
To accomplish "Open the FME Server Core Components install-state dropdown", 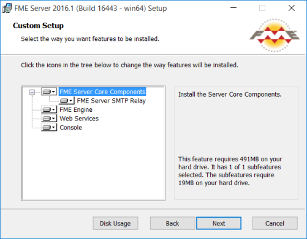I will click(49, 92).
